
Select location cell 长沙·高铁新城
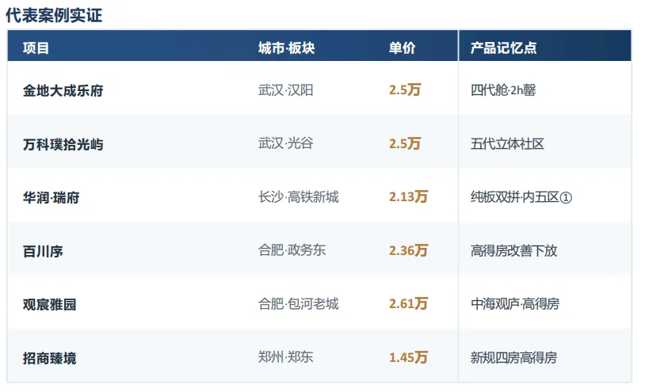[299, 196]
